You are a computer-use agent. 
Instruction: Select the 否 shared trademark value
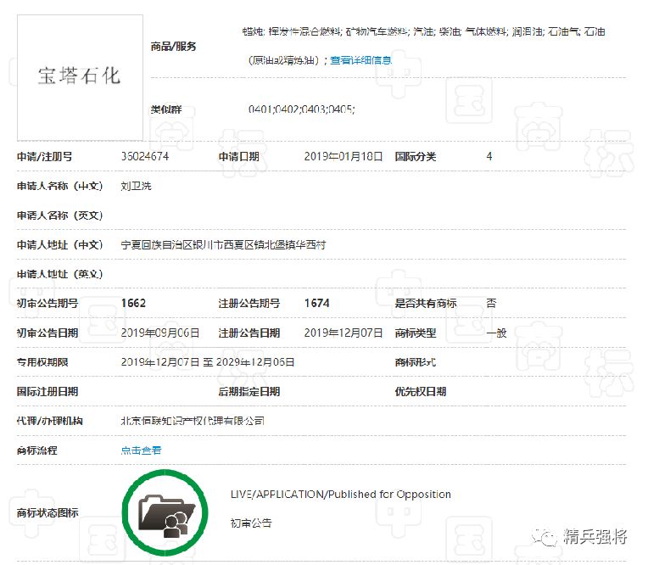[x=491, y=303]
